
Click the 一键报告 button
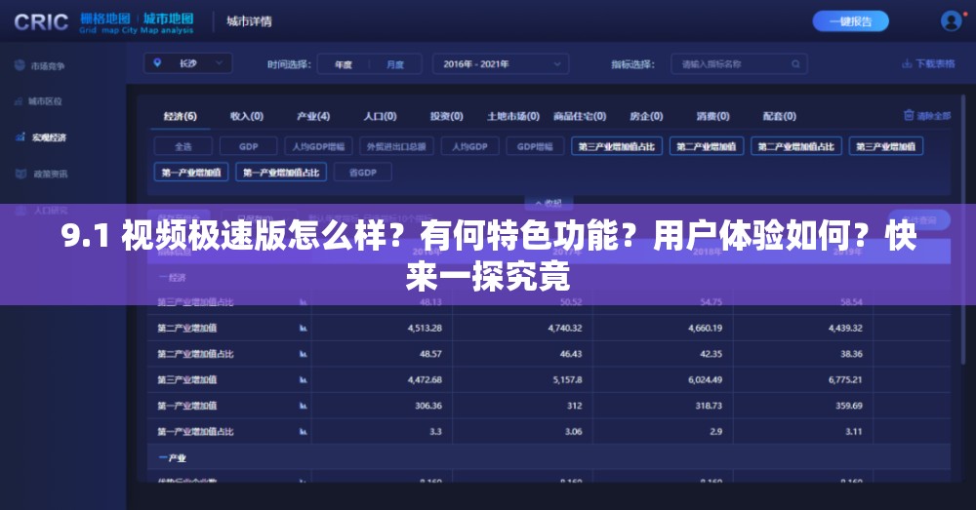(x=851, y=21)
